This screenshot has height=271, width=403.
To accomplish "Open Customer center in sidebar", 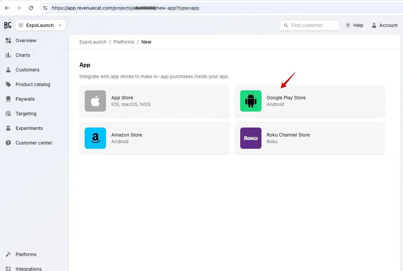I will 34,143.
